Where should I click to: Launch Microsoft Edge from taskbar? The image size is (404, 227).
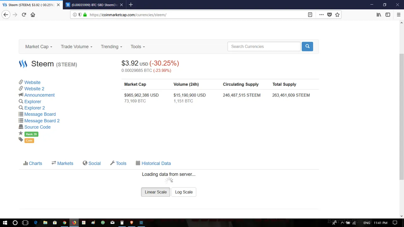pyautogui.click(x=36, y=223)
